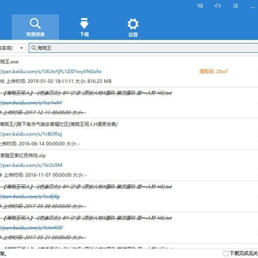Open the struck-through link pan.baidu.com/s/1cz1whY
Image resolution: width=258 pixels, height=258 pixels.
[x=31, y=102]
